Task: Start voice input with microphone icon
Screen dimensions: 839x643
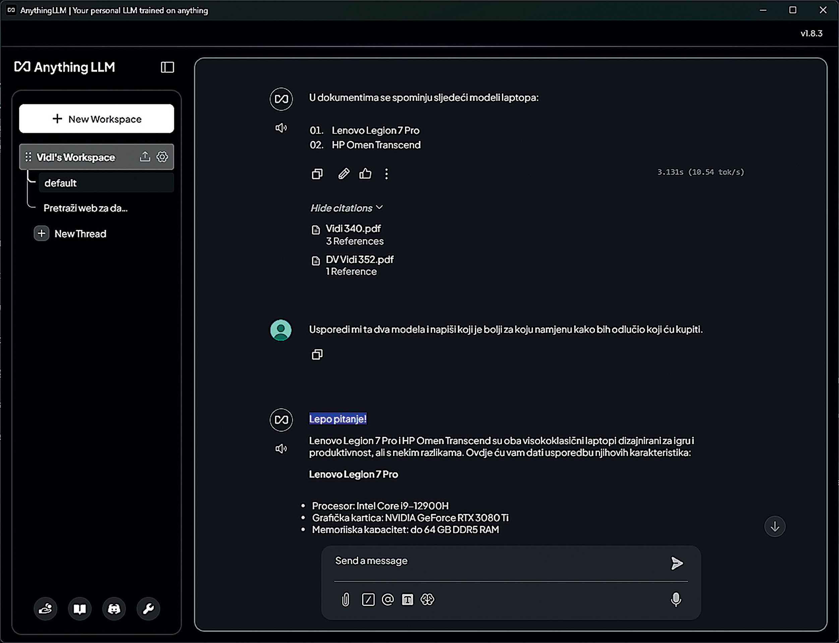Action: click(x=676, y=599)
